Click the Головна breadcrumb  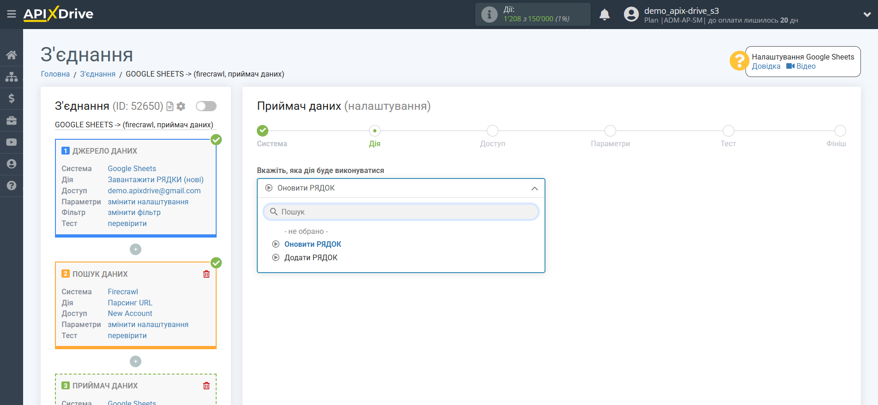(55, 74)
